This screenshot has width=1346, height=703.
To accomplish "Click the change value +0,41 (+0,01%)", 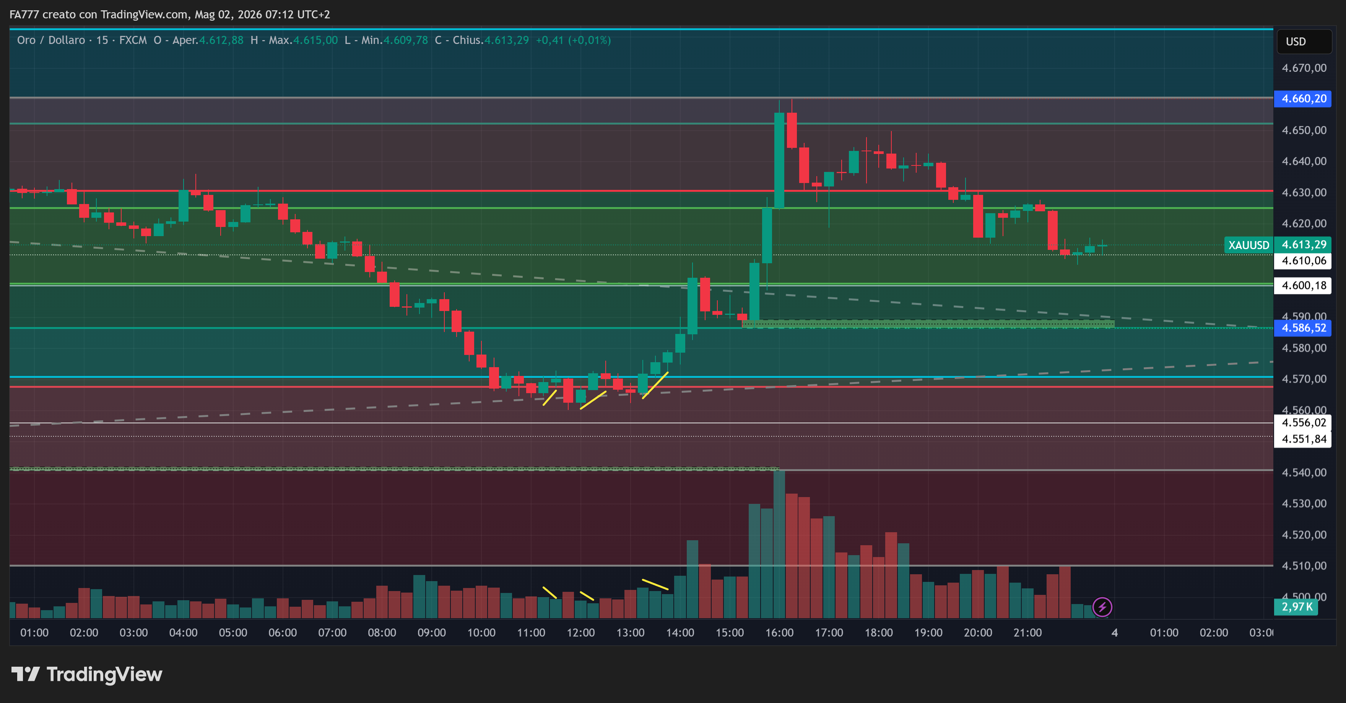I will click(x=573, y=40).
